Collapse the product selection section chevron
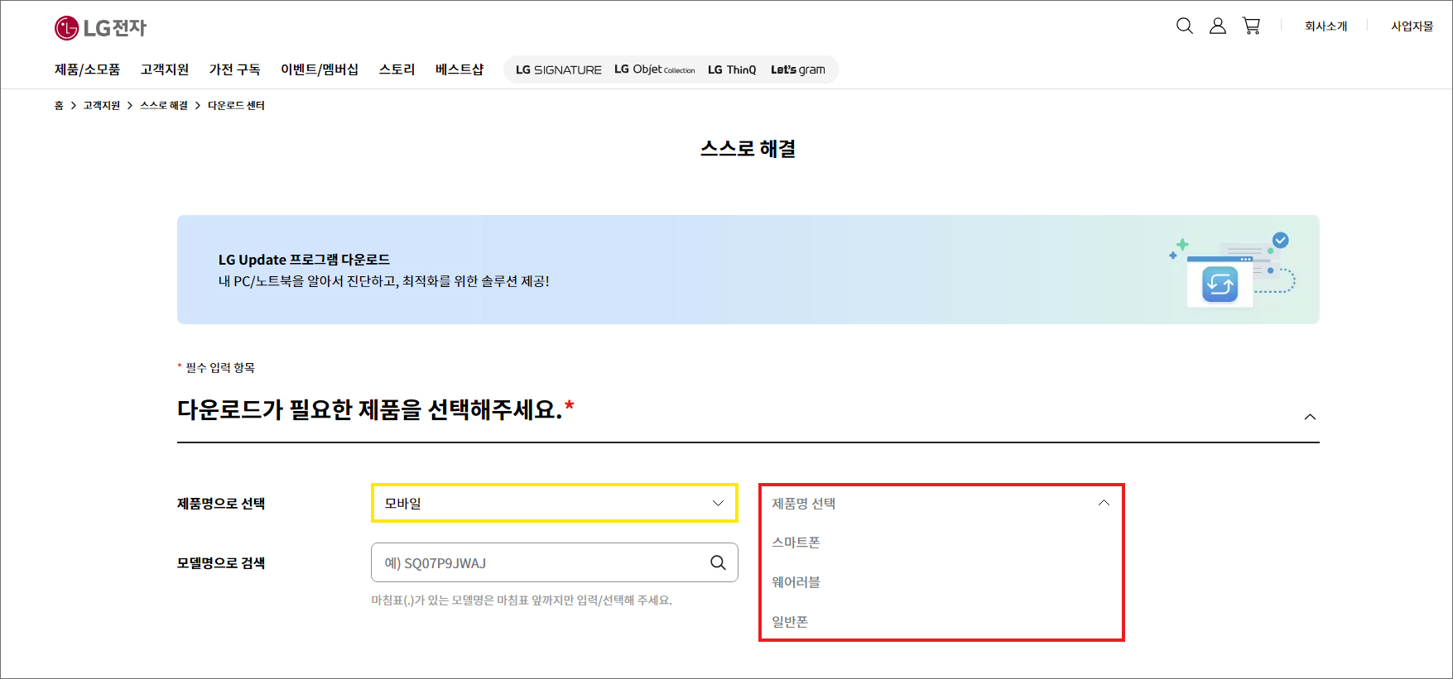Screen dimensions: 1453x679 1310,417
